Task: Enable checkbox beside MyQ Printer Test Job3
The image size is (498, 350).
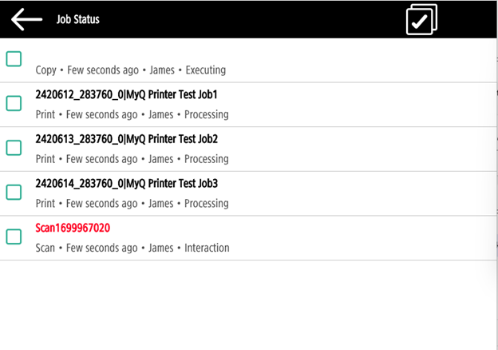Action: 14,193
